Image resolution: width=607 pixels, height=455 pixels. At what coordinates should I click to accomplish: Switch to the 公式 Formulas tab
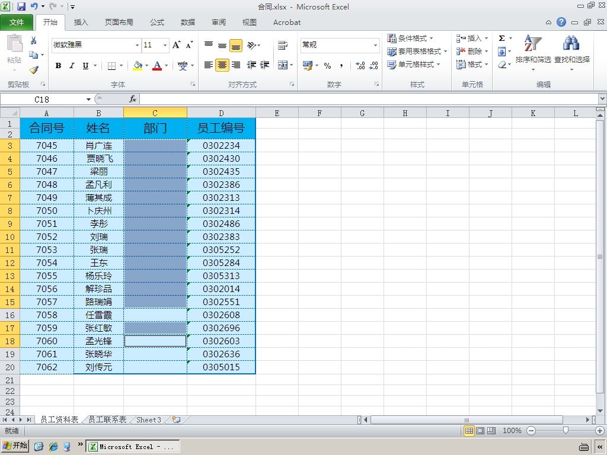(x=156, y=23)
